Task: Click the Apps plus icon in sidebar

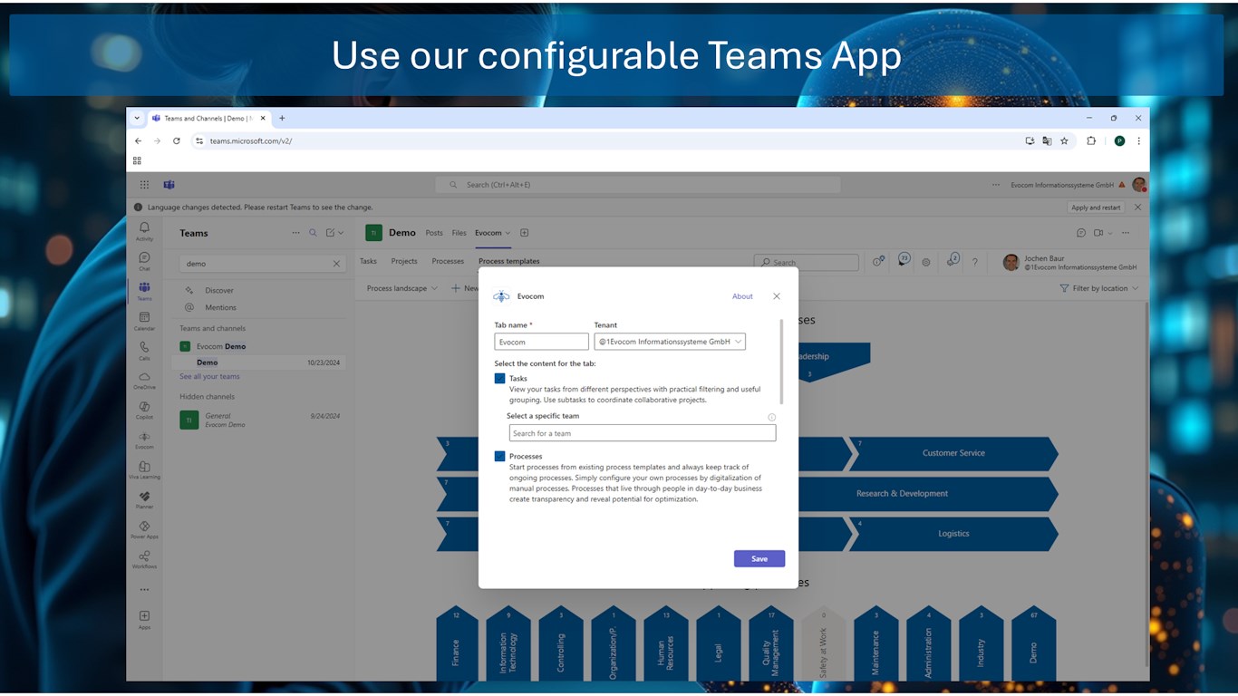Action: click(144, 619)
